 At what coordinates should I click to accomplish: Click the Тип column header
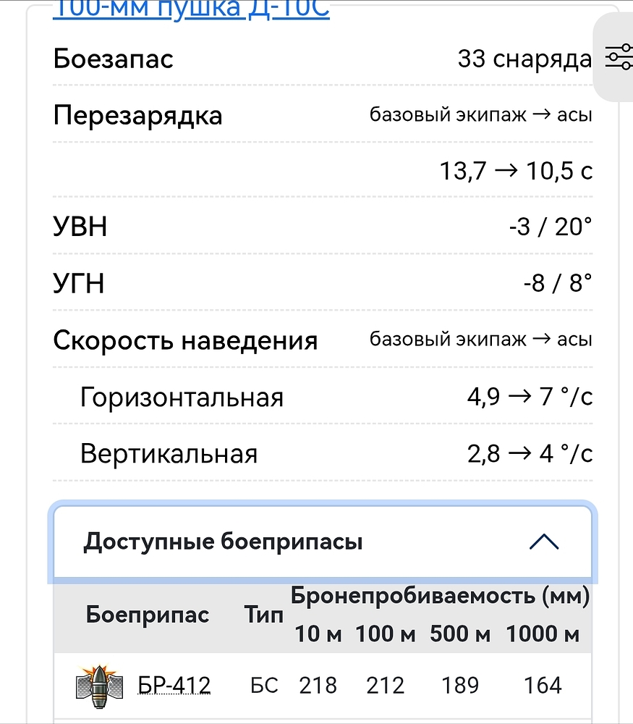(263, 615)
